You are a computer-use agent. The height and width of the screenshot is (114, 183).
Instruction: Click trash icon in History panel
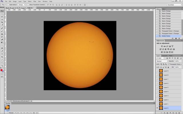[x=179, y=38]
